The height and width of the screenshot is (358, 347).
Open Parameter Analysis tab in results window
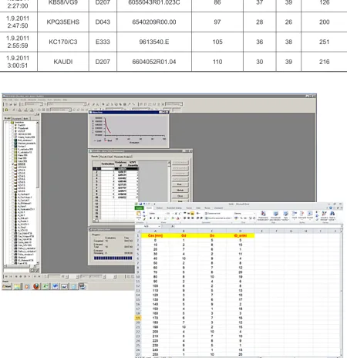123,157
